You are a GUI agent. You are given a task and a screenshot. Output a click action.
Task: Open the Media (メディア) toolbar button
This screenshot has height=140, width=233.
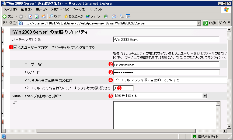tap(93, 16)
